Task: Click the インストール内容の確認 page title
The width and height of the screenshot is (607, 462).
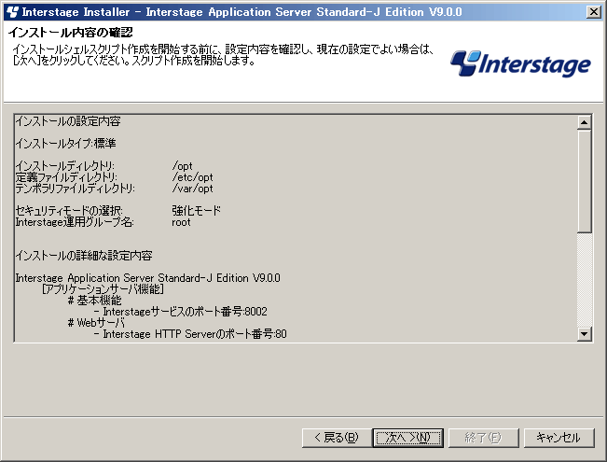Action: [x=71, y=32]
